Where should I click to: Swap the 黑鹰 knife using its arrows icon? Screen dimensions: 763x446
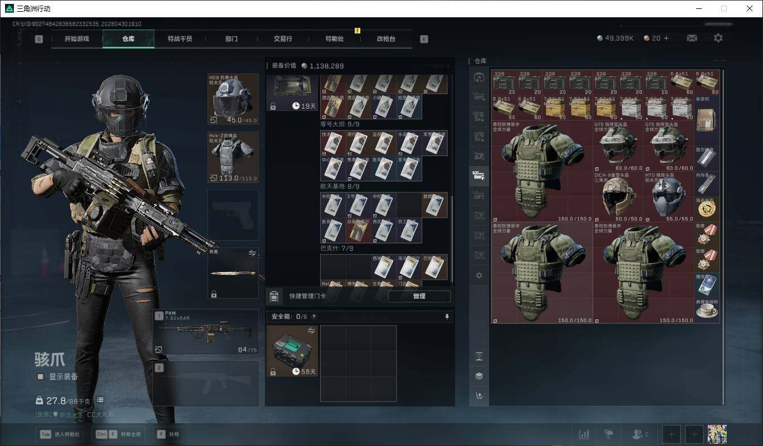(x=252, y=253)
